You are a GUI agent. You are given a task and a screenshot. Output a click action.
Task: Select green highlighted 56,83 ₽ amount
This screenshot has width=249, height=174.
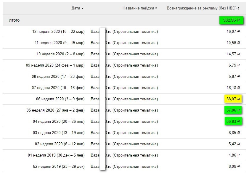233,121
